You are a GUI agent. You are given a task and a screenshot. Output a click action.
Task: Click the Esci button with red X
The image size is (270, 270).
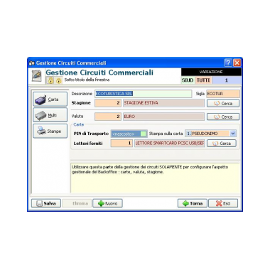(x=223, y=203)
